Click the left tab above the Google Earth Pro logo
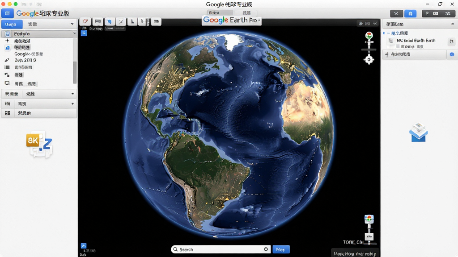Screen dimensions: 458x257 coord(220,12)
